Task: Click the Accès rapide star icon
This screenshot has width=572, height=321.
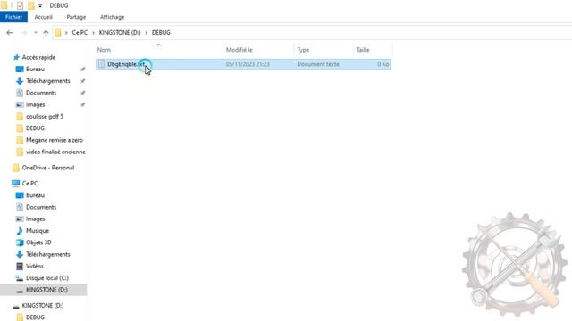Action: coord(16,57)
